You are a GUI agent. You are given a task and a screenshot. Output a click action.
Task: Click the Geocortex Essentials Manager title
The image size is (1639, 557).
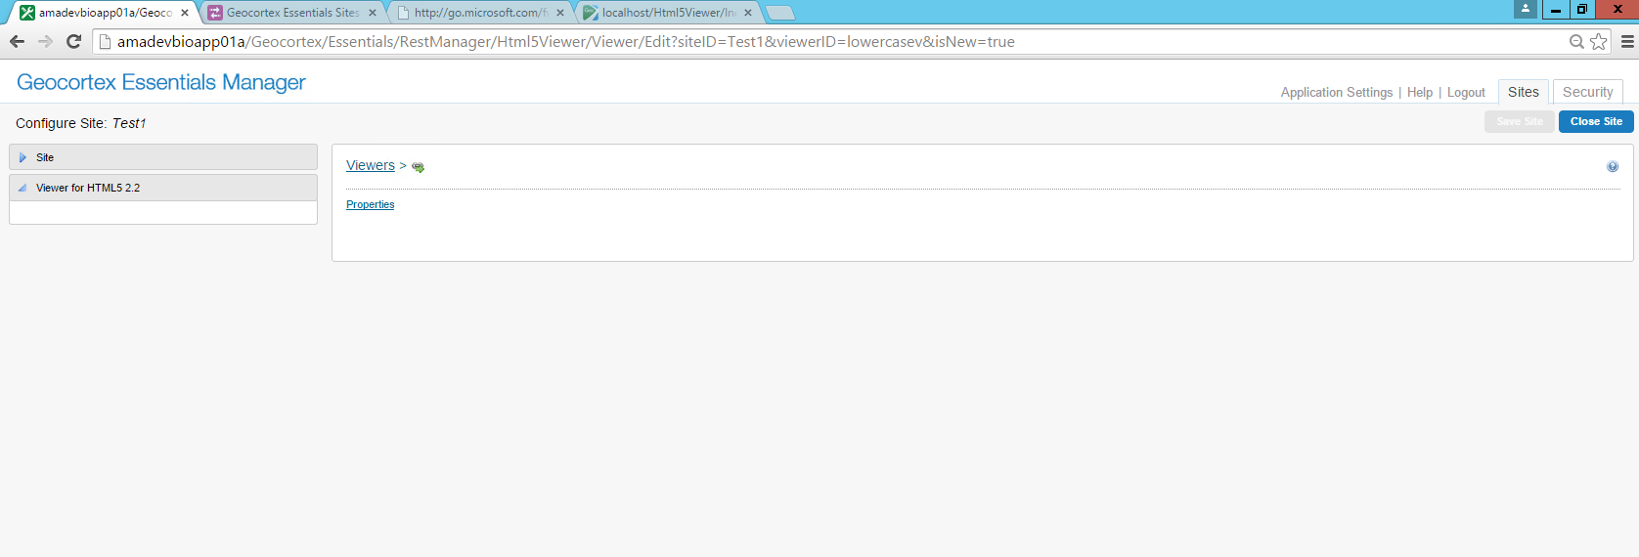click(x=161, y=82)
